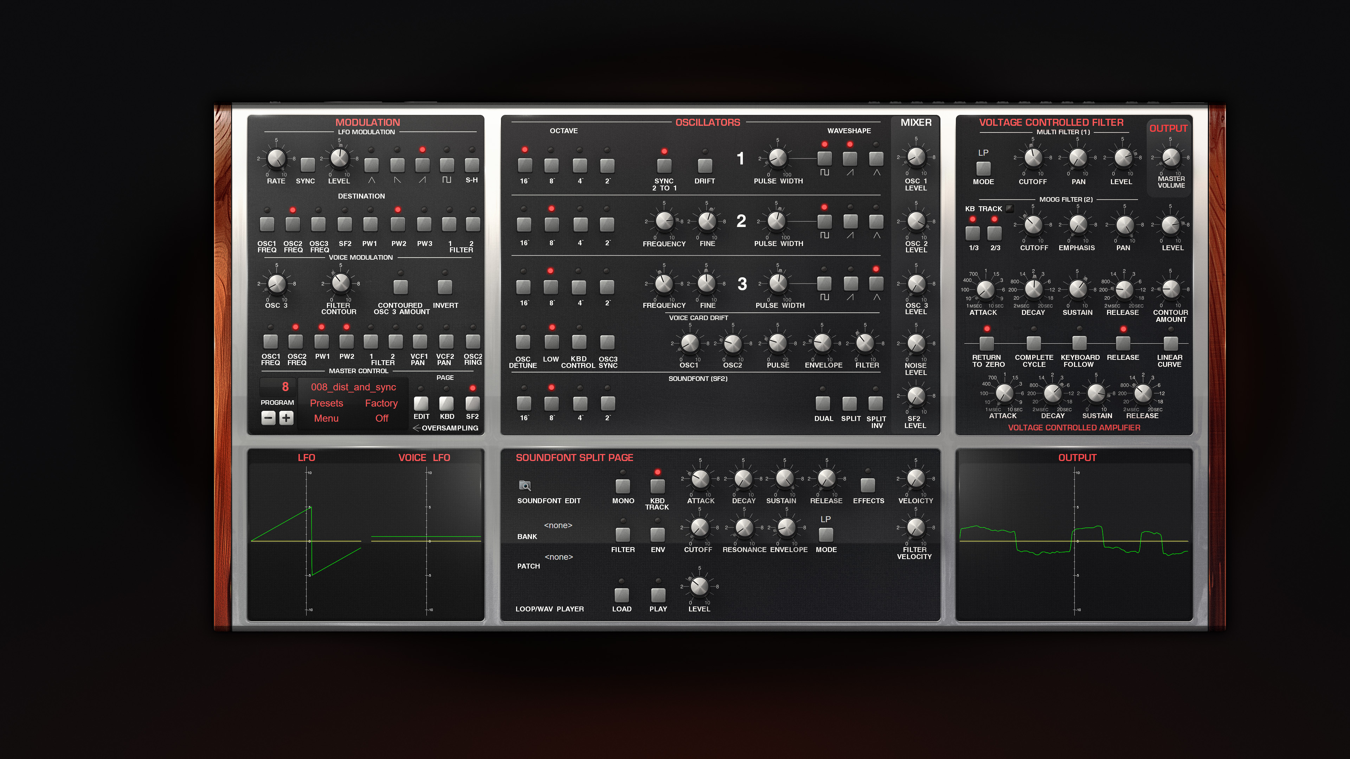Switch to the EDIT page
The width and height of the screenshot is (1350, 759).
421,403
